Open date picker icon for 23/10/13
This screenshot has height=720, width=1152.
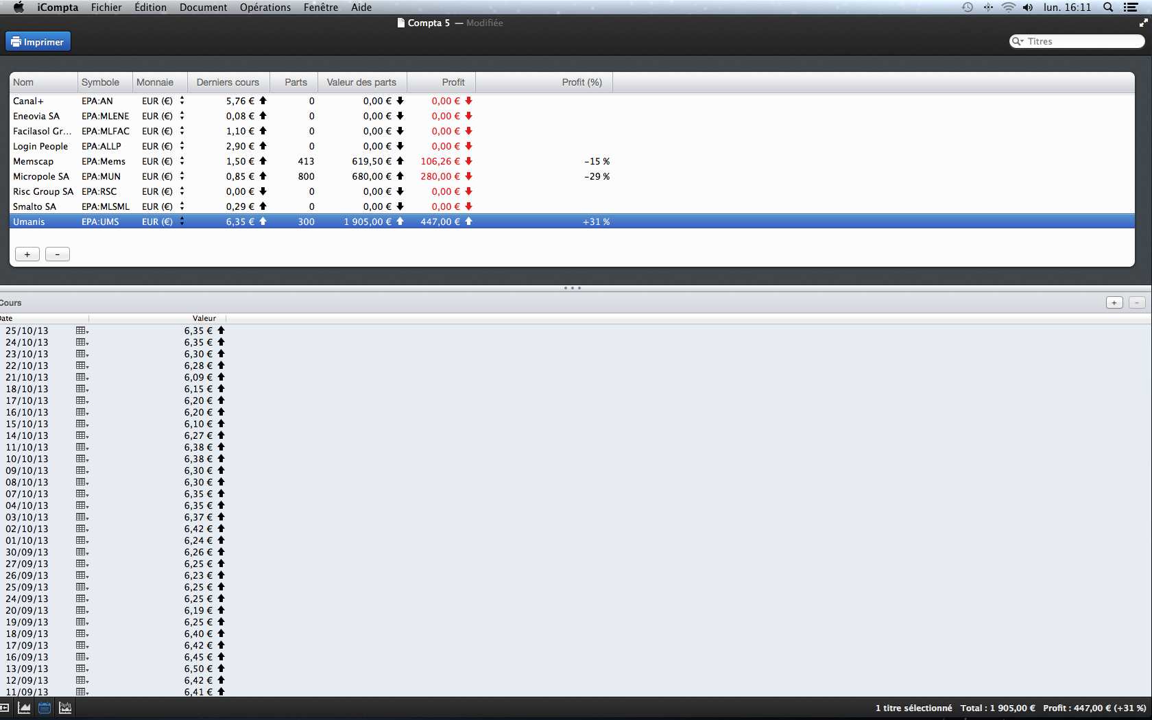tap(82, 354)
